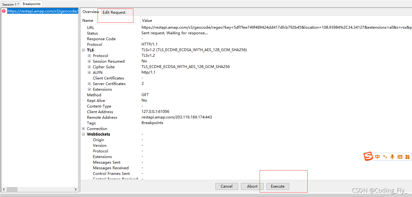
Task: Expand the Session Resumed row
Action: pos(89,61)
